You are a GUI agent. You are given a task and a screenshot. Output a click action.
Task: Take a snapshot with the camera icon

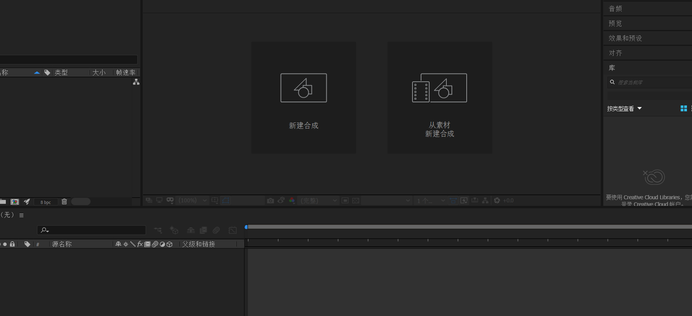[x=270, y=200]
